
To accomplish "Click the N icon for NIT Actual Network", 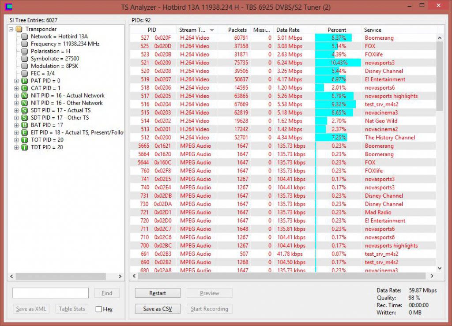I will (24, 96).
